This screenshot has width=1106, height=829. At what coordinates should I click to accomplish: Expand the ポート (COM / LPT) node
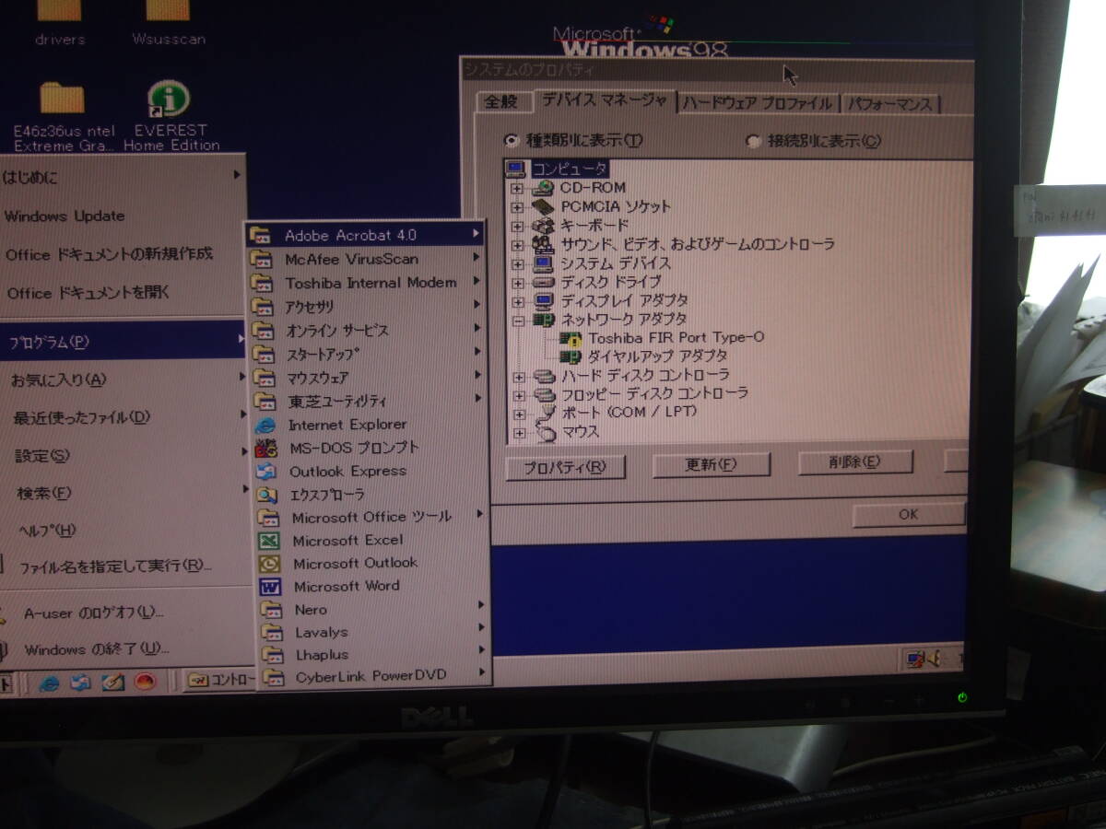(x=520, y=413)
